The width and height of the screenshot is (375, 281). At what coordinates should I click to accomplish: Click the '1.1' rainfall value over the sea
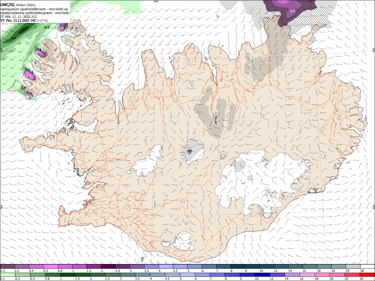(25, 29)
